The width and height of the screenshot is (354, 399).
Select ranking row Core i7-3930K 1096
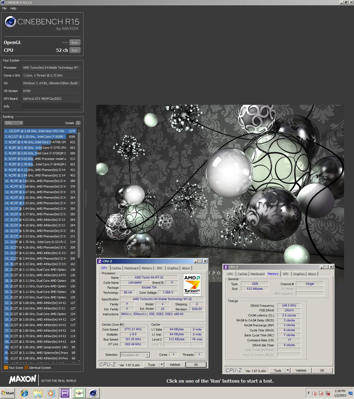(x=40, y=137)
